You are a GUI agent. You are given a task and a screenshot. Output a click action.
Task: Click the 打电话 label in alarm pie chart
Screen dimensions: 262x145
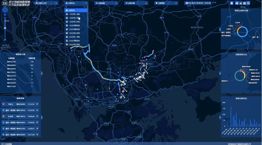[x=230, y=26]
